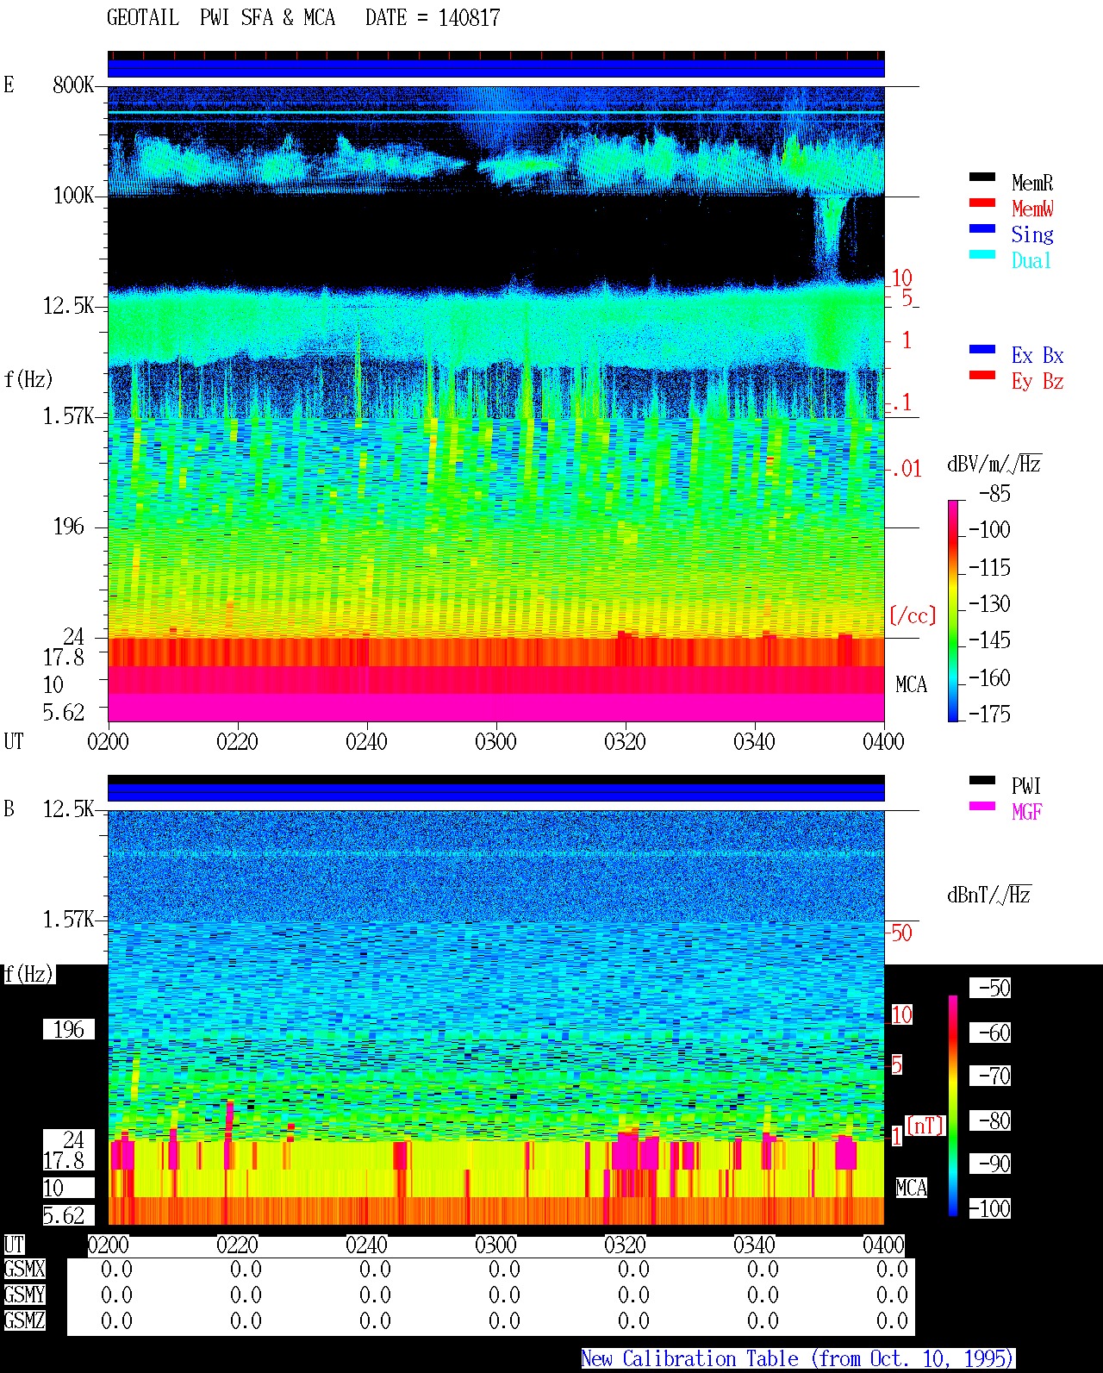The width and height of the screenshot is (1103, 1373).
Task: Click the GEOTAIL PWI SFA & MCA title
Action: 303,17
